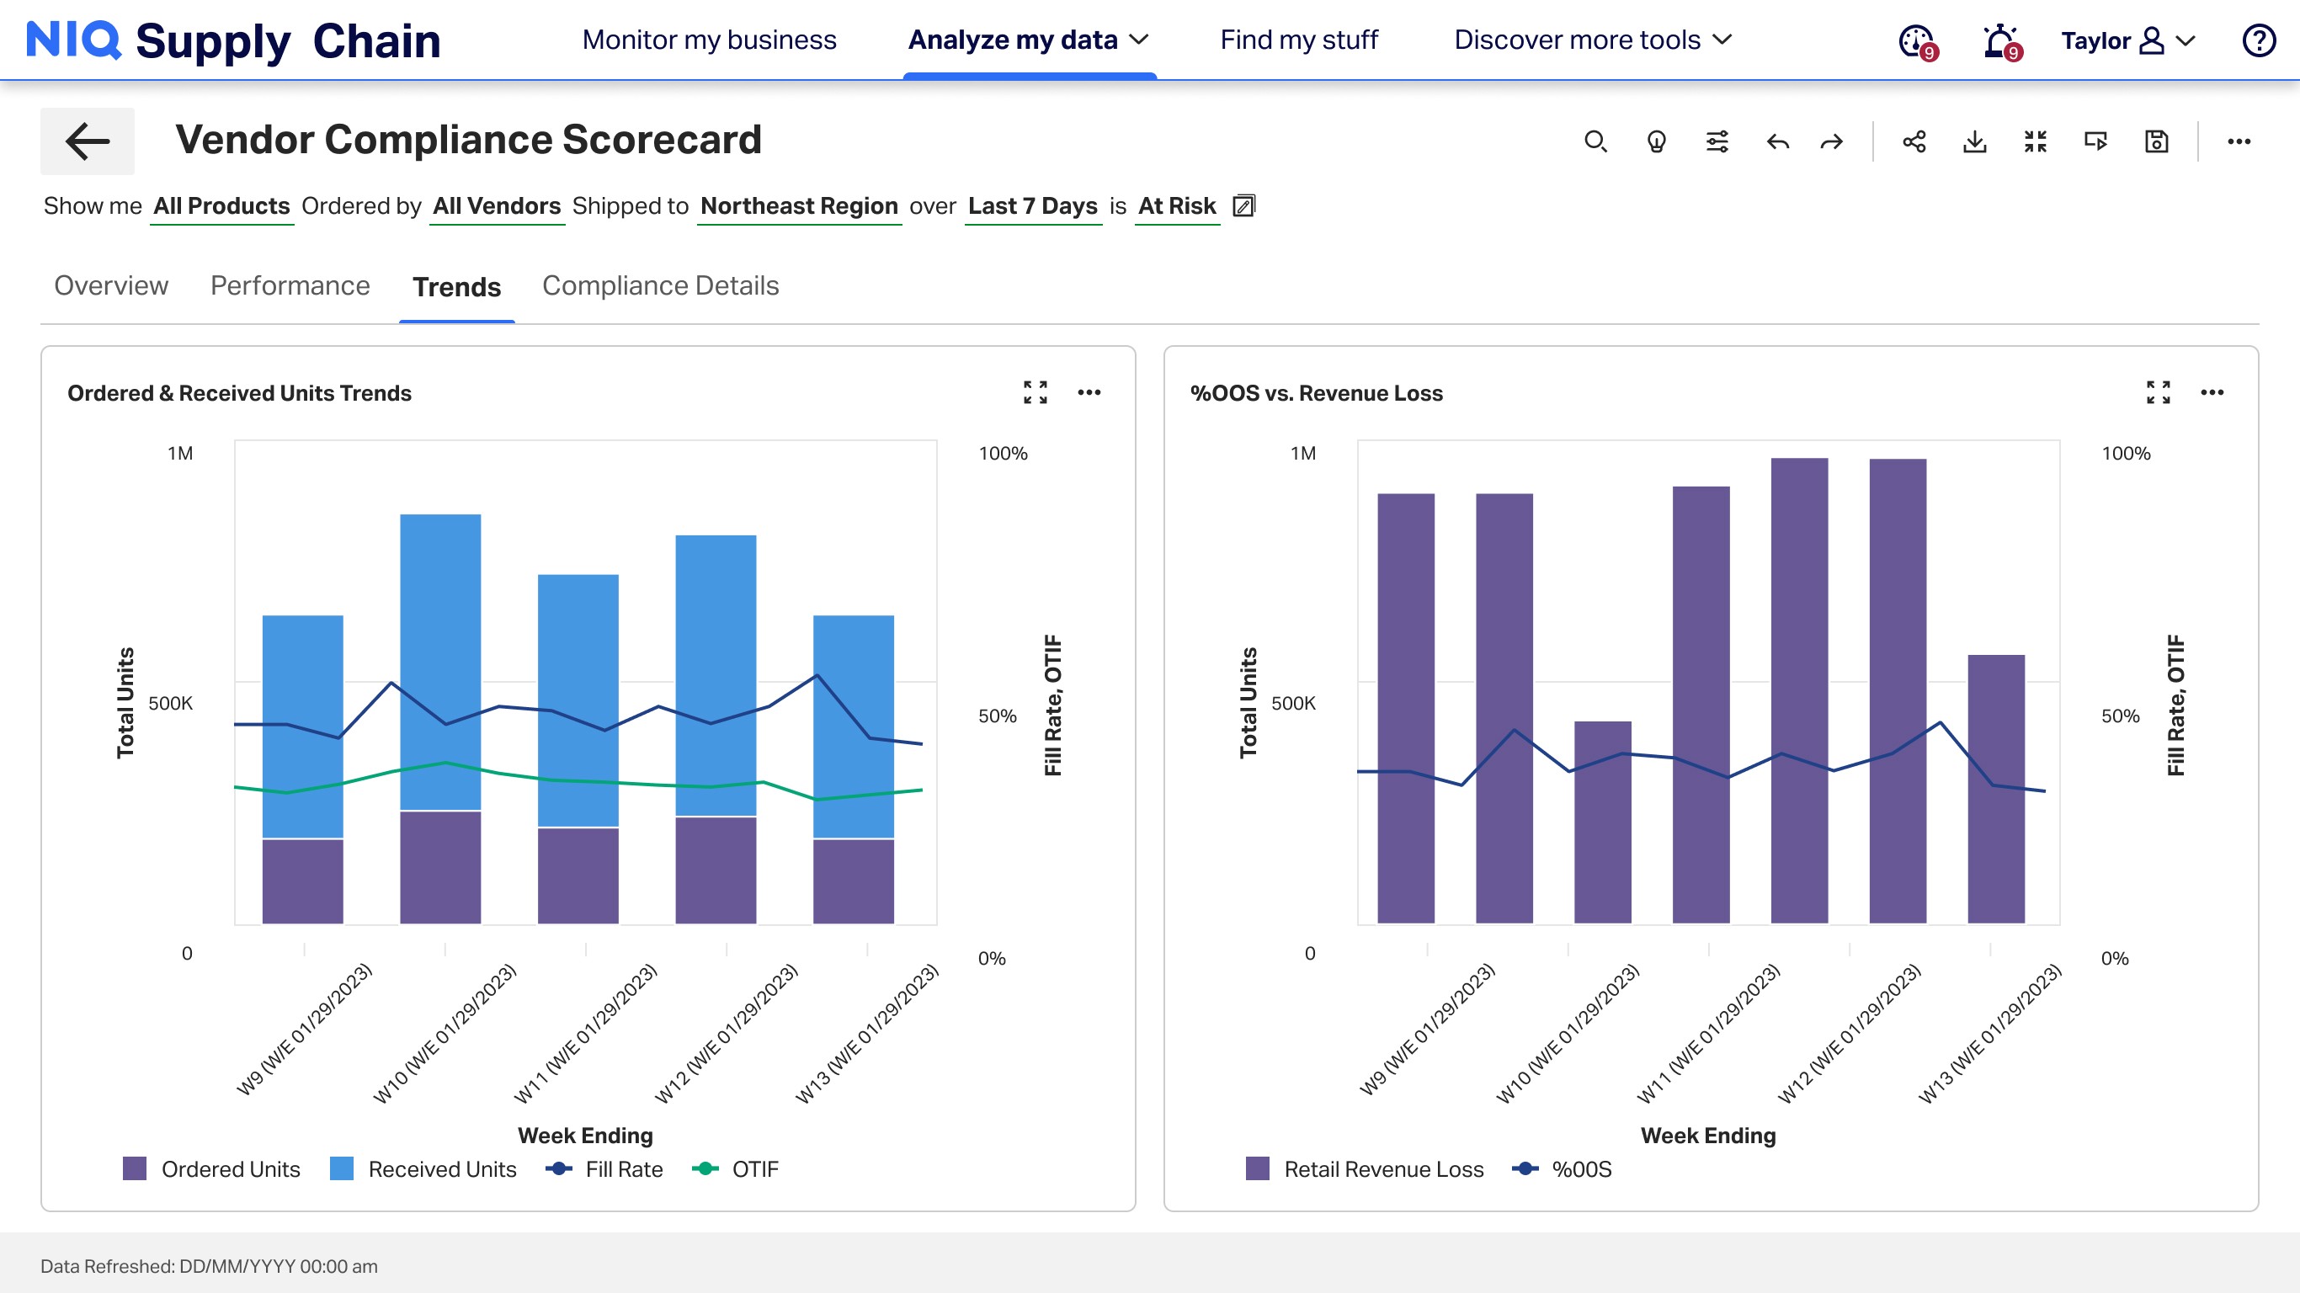Click the save floppy disk icon
2300x1293 pixels.
click(x=2156, y=141)
